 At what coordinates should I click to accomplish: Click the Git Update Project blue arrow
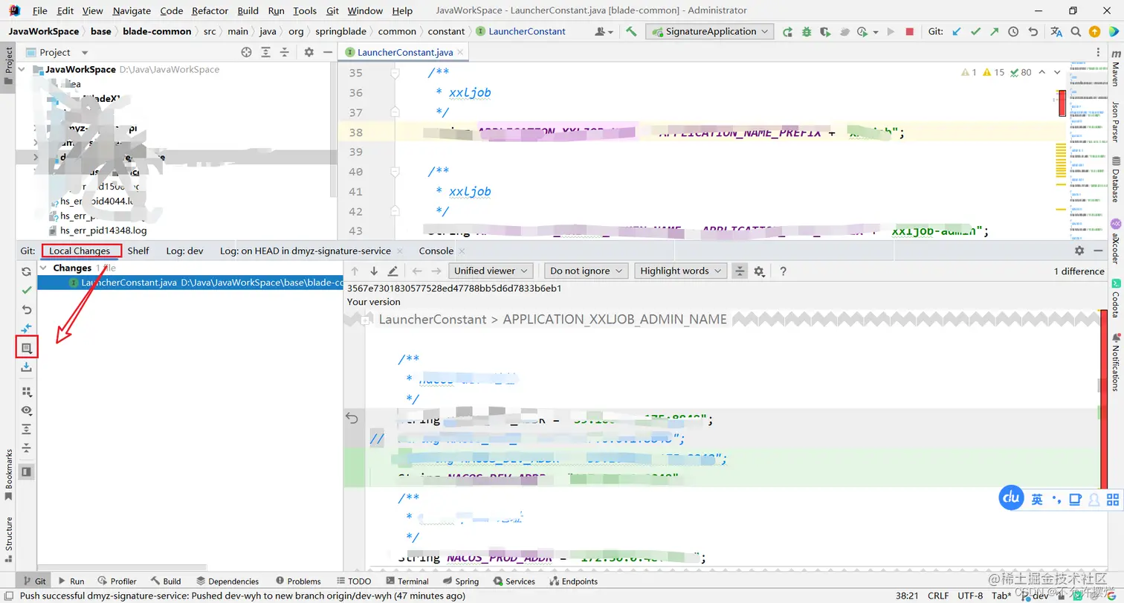click(x=957, y=32)
